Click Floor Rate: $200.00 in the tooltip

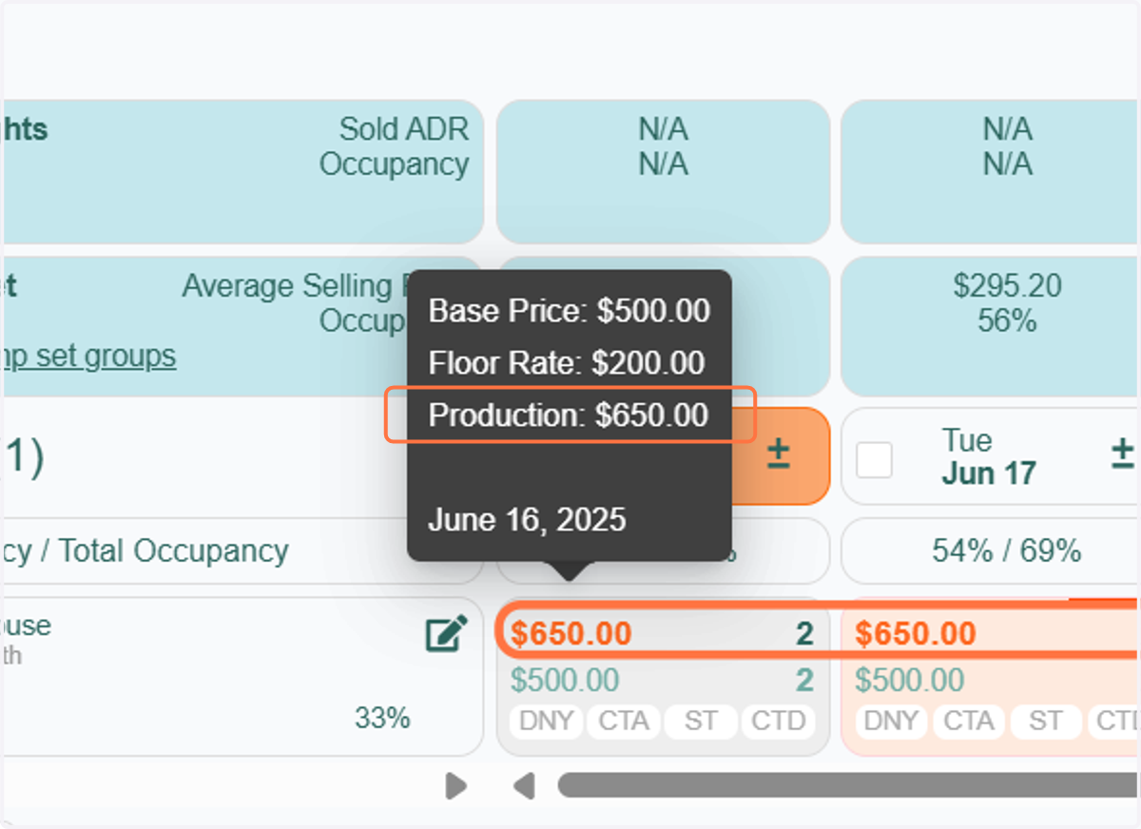pyautogui.click(x=567, y=363)
